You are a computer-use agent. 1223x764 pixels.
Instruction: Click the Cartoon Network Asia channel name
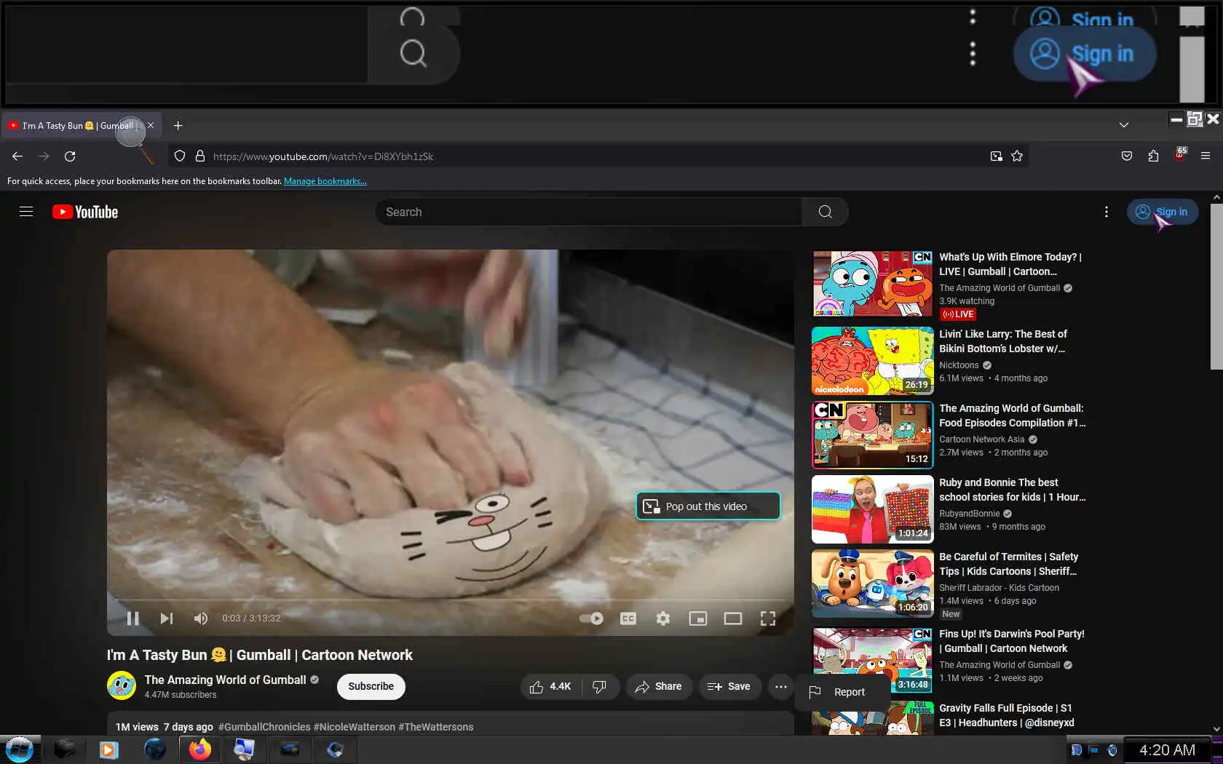(x=981, y=439)
